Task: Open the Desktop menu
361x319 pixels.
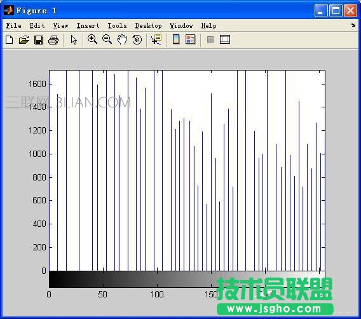Action: 148,26
